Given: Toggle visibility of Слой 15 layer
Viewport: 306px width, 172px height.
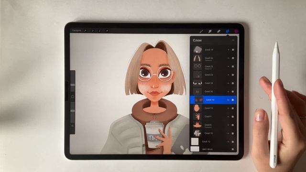Looking at the screenshot, I should click(233, 133).
